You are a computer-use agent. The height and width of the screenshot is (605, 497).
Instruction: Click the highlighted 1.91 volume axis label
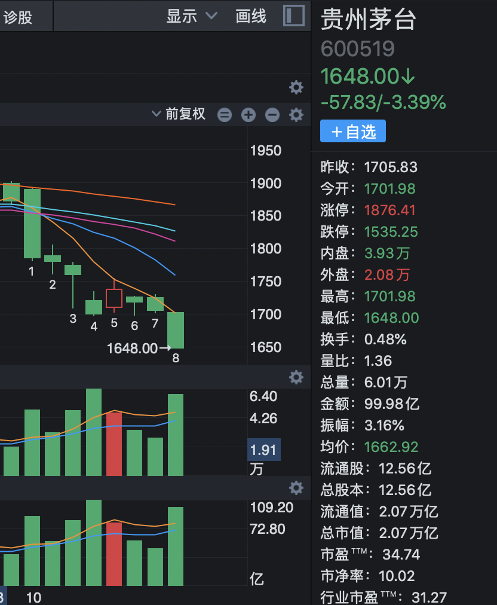pos(263,450)
